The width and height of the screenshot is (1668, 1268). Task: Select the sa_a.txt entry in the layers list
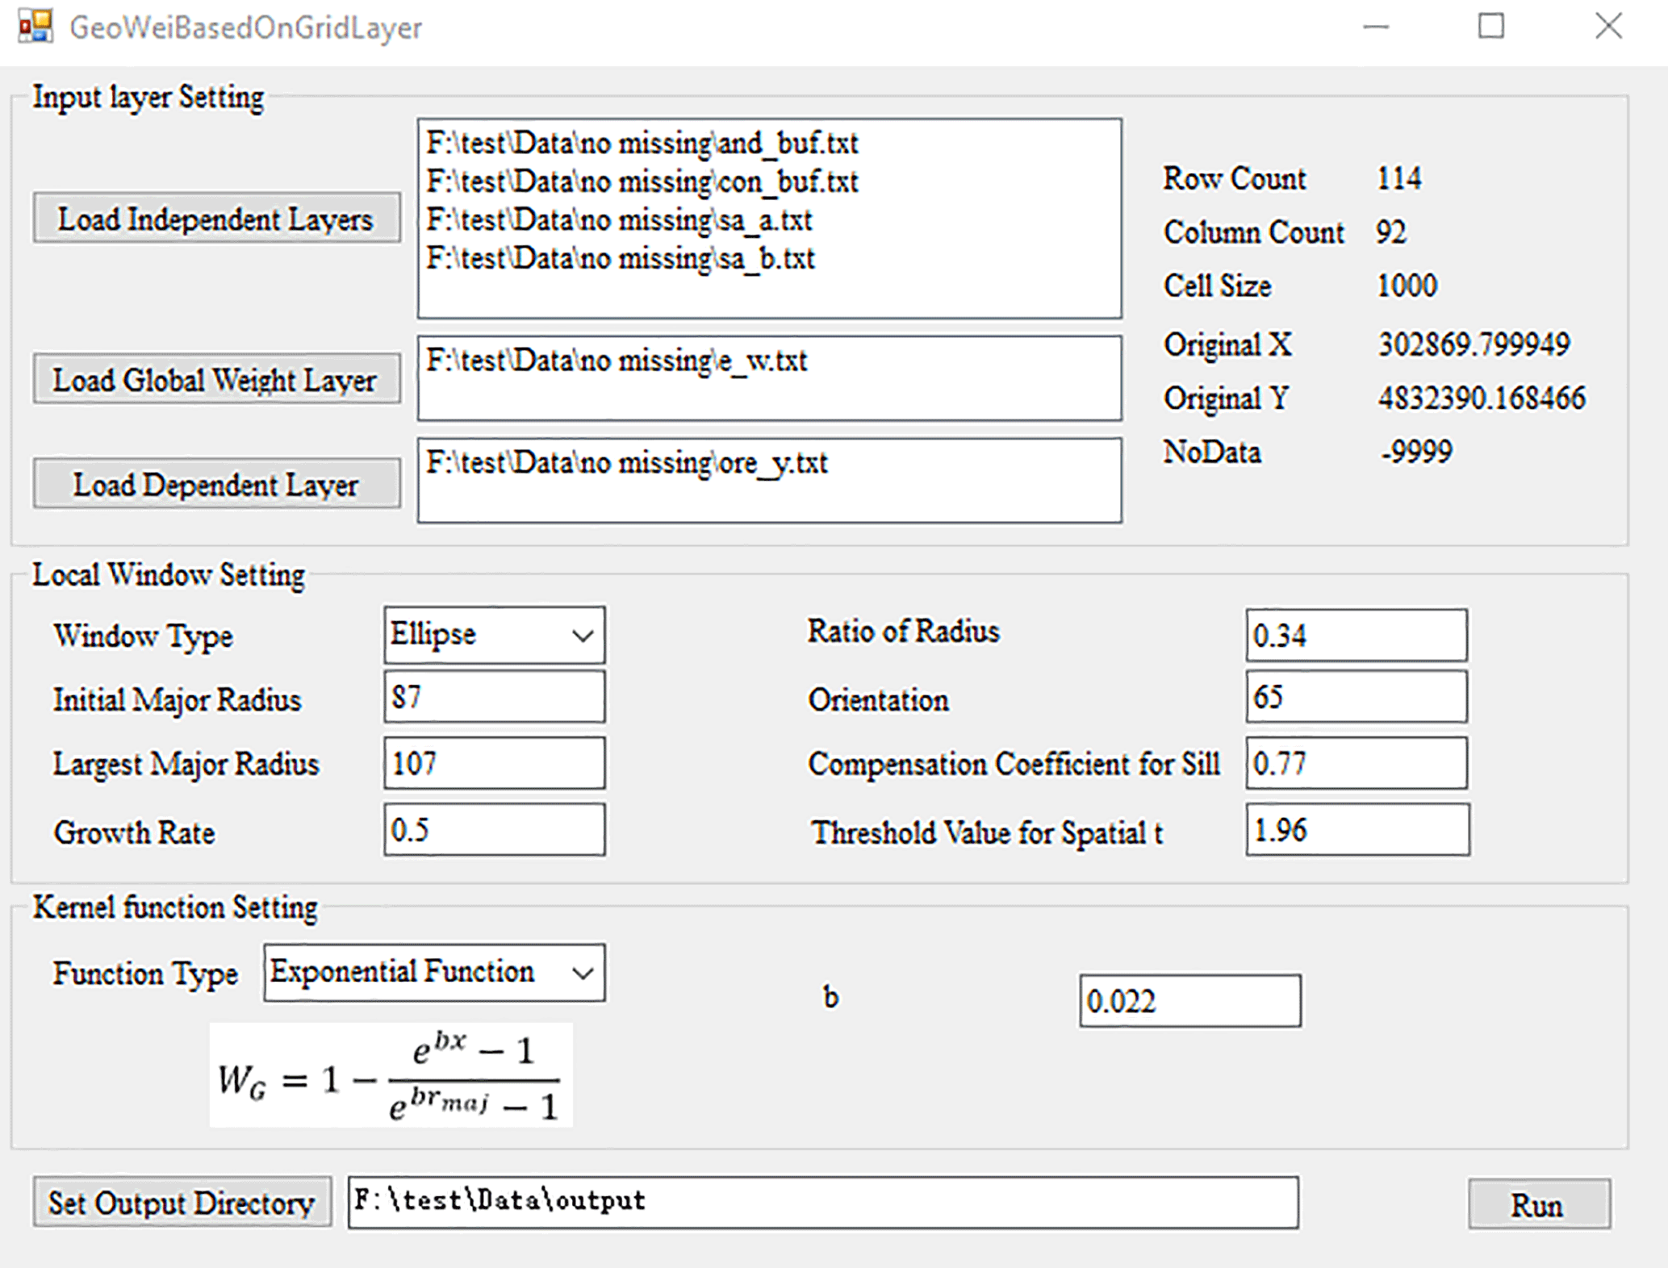[x=619, y=220]
